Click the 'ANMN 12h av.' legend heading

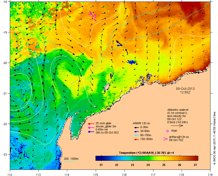(142, 123)
